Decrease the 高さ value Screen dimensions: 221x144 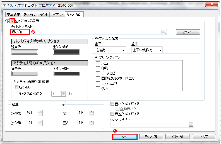coord(92,124)
